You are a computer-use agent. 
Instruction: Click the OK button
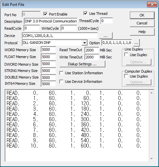click(x=142, y=15)
